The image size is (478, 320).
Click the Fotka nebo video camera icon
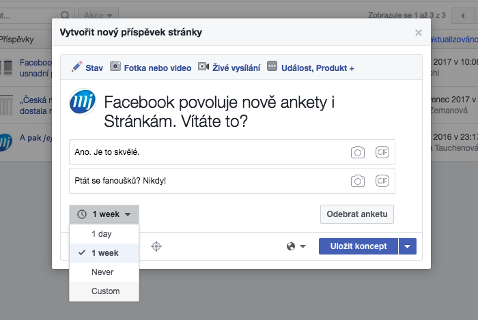click(115, 66)
